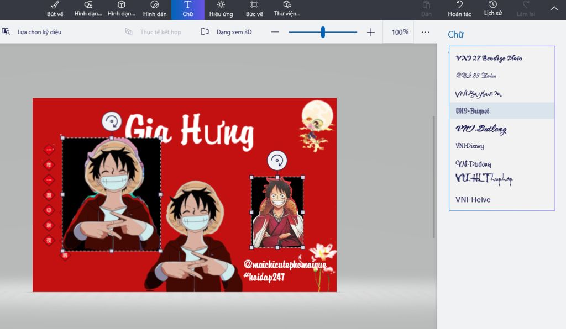Select the Bút vẽ brushes tool
The height and width of the screenshot is (329, 566).
point(55,9)
